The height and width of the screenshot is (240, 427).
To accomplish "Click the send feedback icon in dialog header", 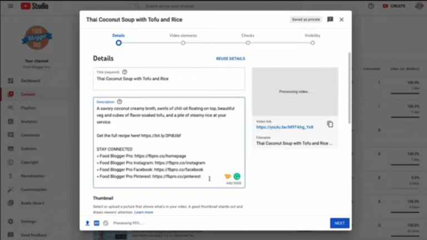I will pos(330,19).
